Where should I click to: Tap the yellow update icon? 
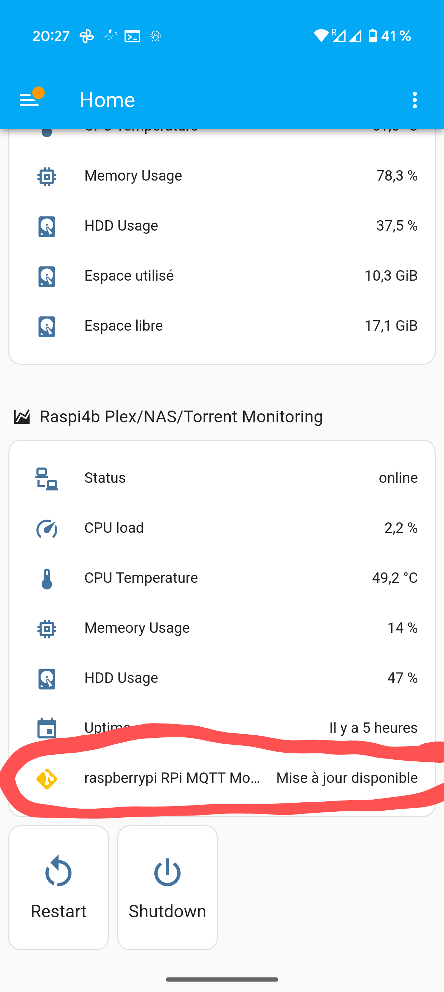(x=47, y=779)
